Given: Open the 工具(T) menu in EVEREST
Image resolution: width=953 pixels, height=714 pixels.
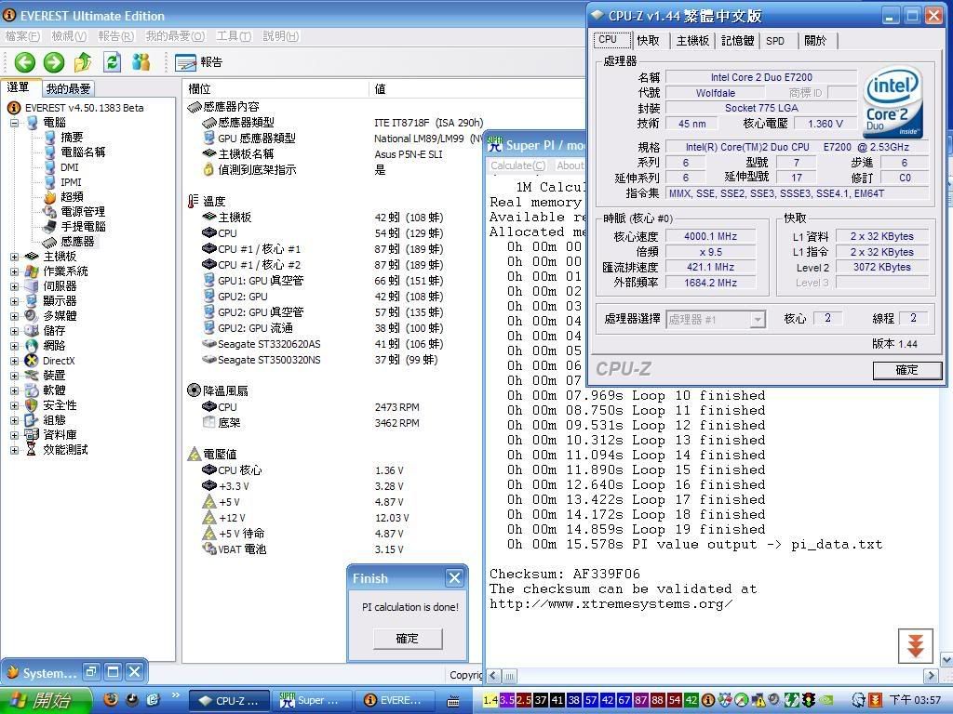Looking at the screenshot, I should pos(233,36).
